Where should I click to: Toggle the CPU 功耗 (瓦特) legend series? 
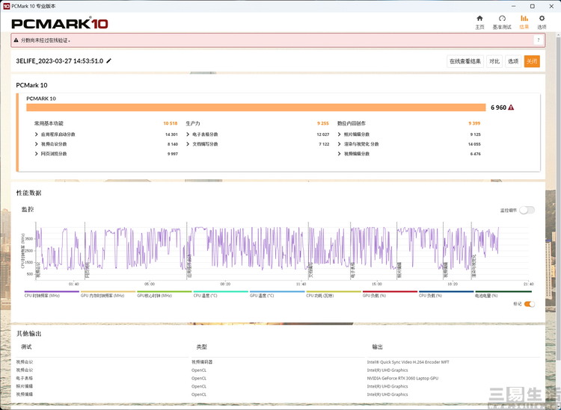(334, 294)
